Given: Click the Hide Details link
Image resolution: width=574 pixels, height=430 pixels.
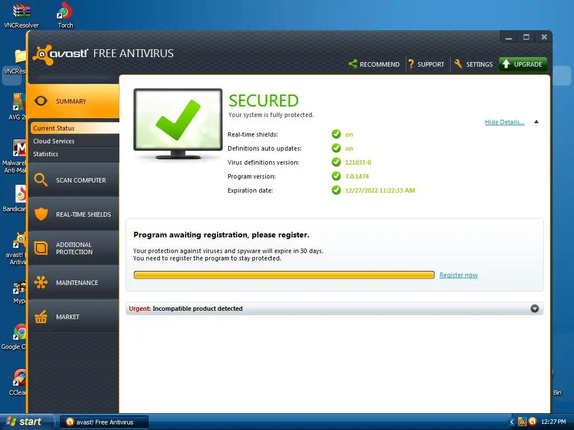Looking at the screenshot, I should pos(504,122).
